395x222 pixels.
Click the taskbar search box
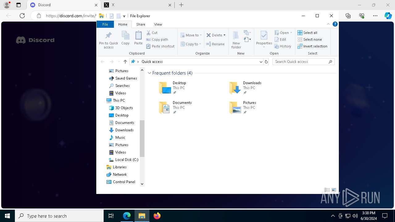[59, 216]
